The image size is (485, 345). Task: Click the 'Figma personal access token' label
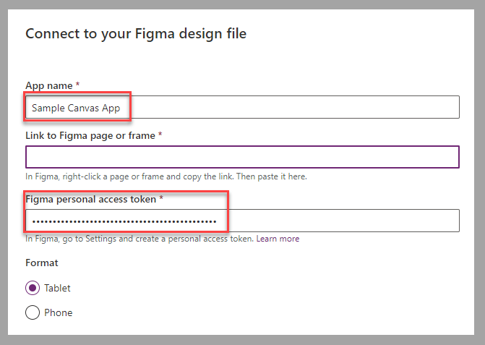pyautogui.click(x=90, y=200)
